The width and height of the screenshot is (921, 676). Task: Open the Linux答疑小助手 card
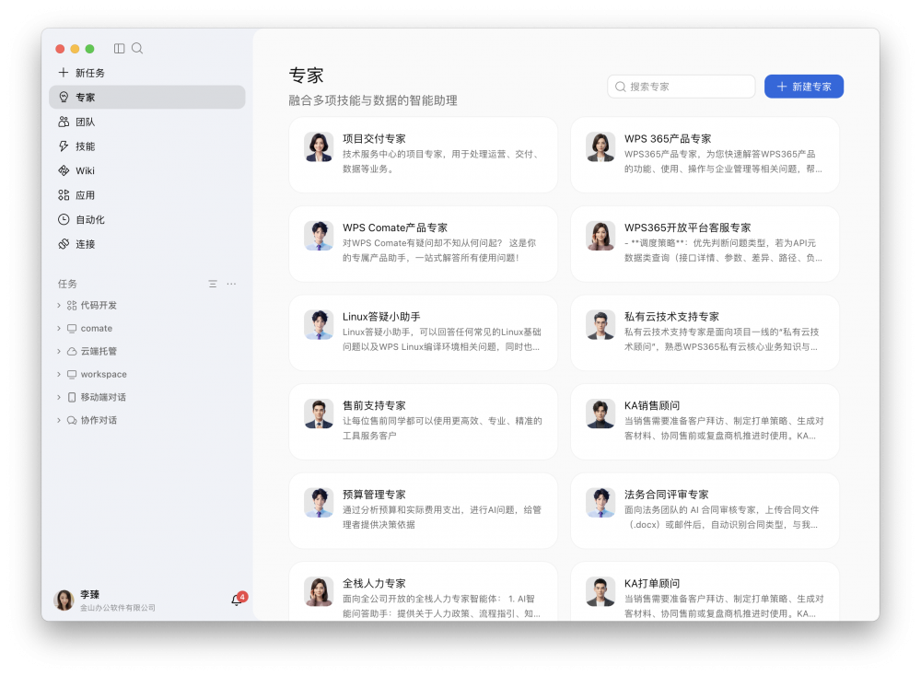[423, 332]
